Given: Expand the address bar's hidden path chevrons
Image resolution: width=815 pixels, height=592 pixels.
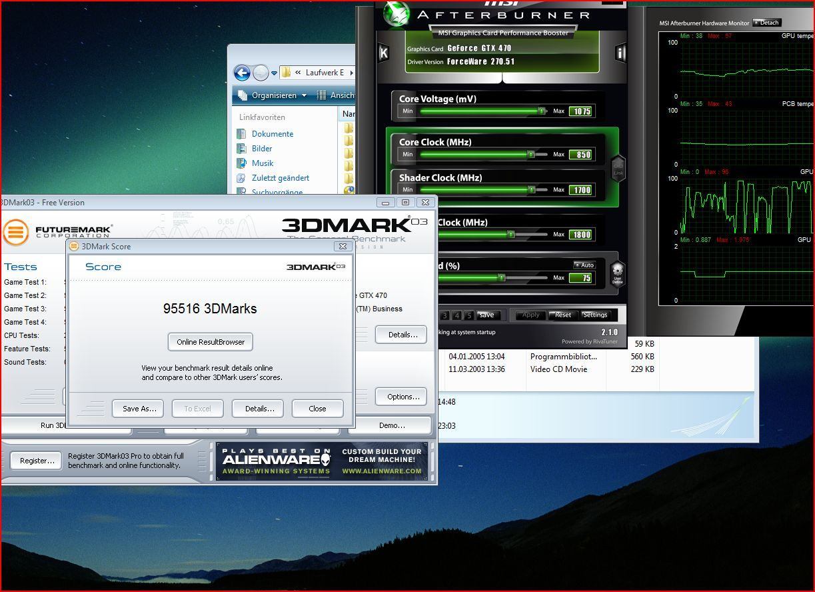Looking at the screenshot, I should click(298, 72).
